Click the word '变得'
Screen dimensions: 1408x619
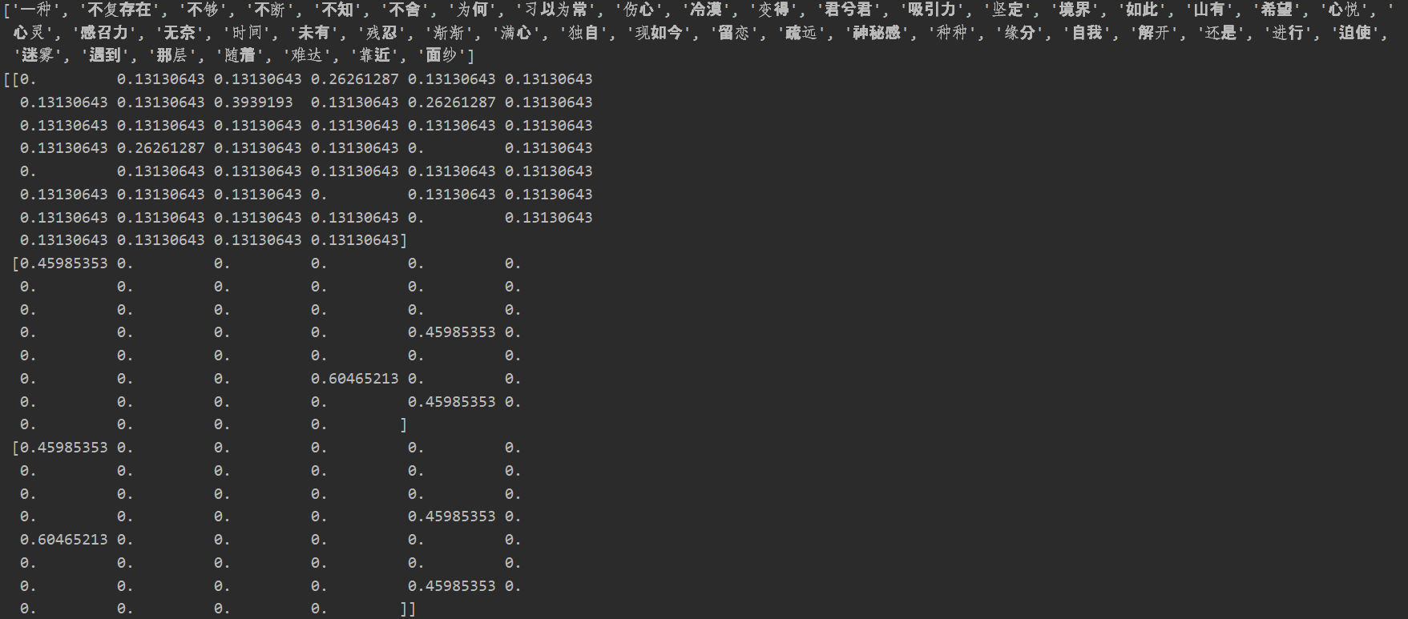point(773,10)
